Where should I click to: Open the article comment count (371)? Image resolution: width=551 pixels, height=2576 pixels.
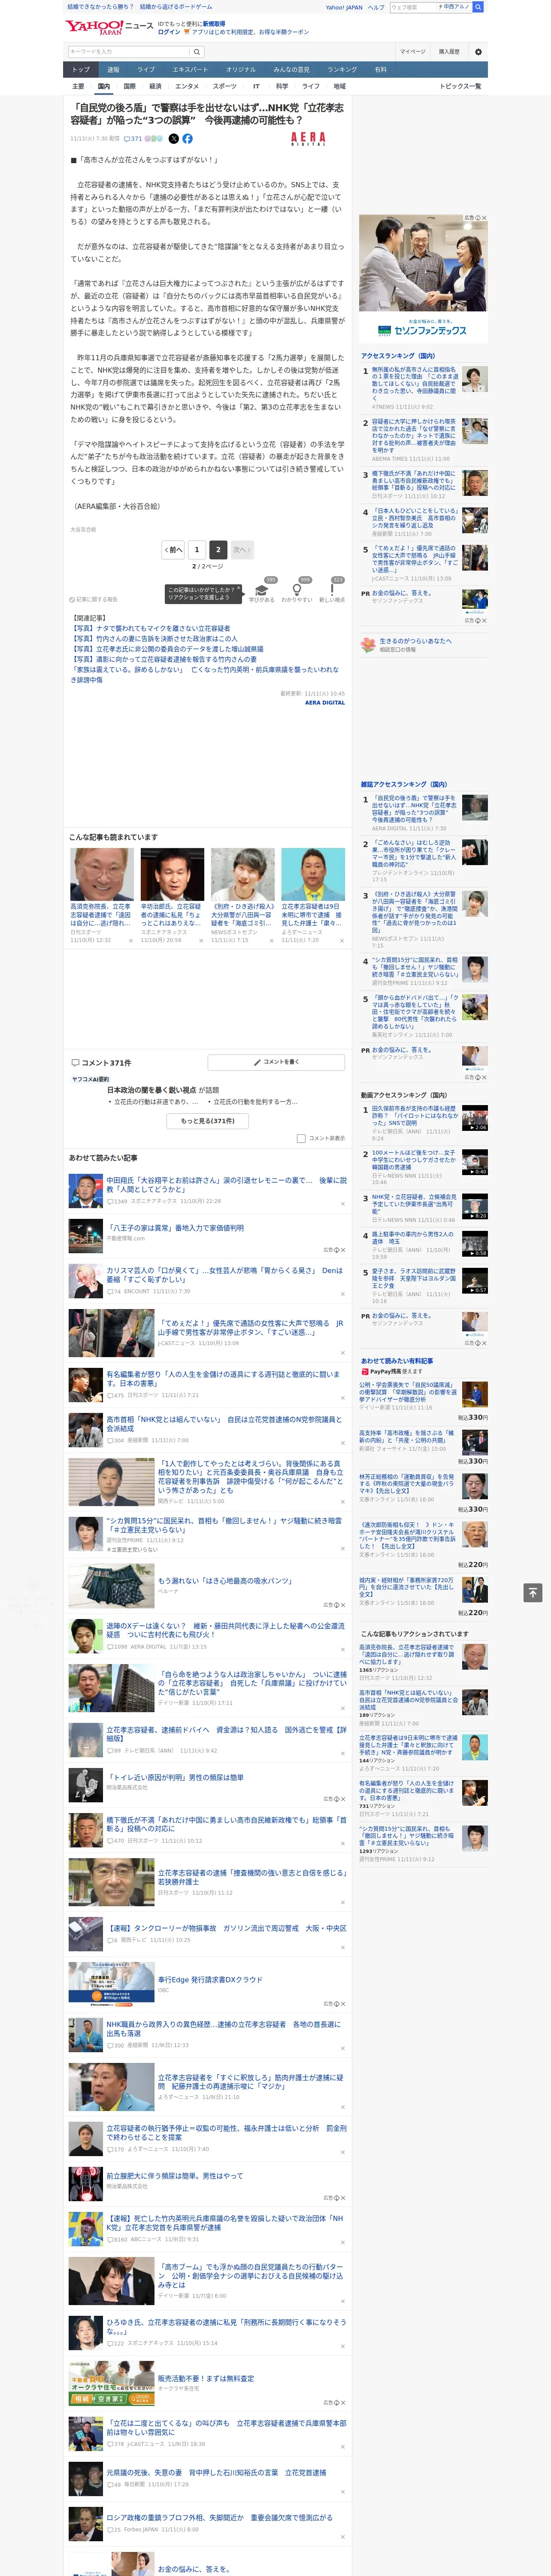pos(134,139)
